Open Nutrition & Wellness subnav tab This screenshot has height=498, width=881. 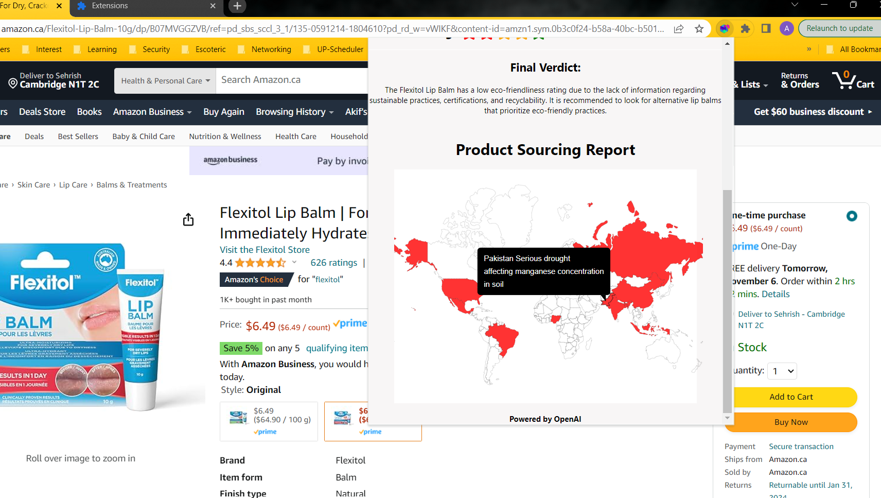point(225,136)
